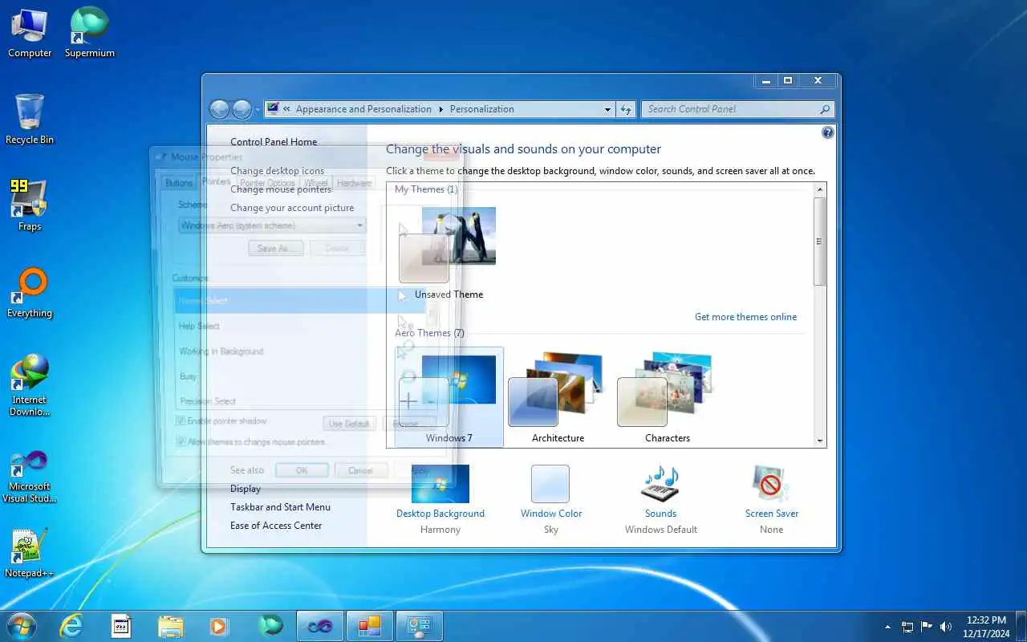This screenshot has width=1027, height=642.
Task: Select the Internet Download Manager desktop shortcut
Action: [30, 386]
